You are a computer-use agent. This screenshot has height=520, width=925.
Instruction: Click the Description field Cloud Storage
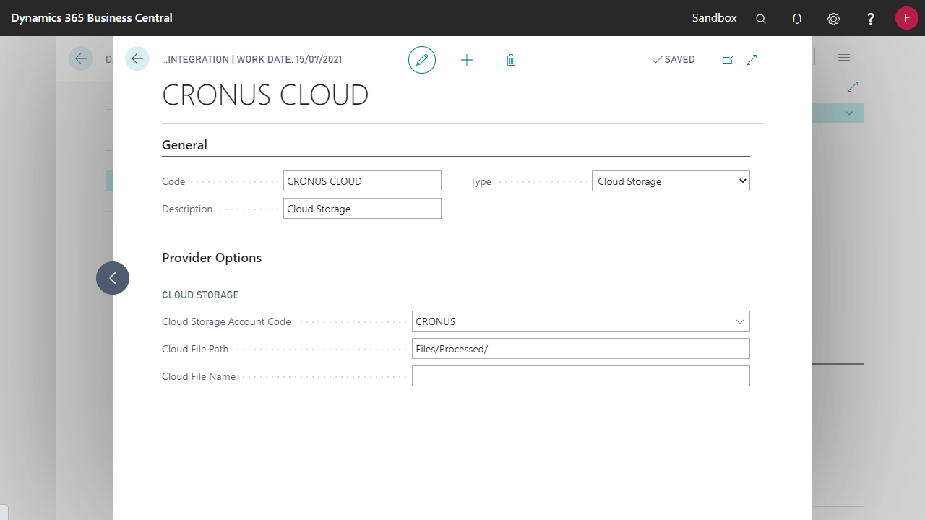pyautogui.click(x=362, y=209)
